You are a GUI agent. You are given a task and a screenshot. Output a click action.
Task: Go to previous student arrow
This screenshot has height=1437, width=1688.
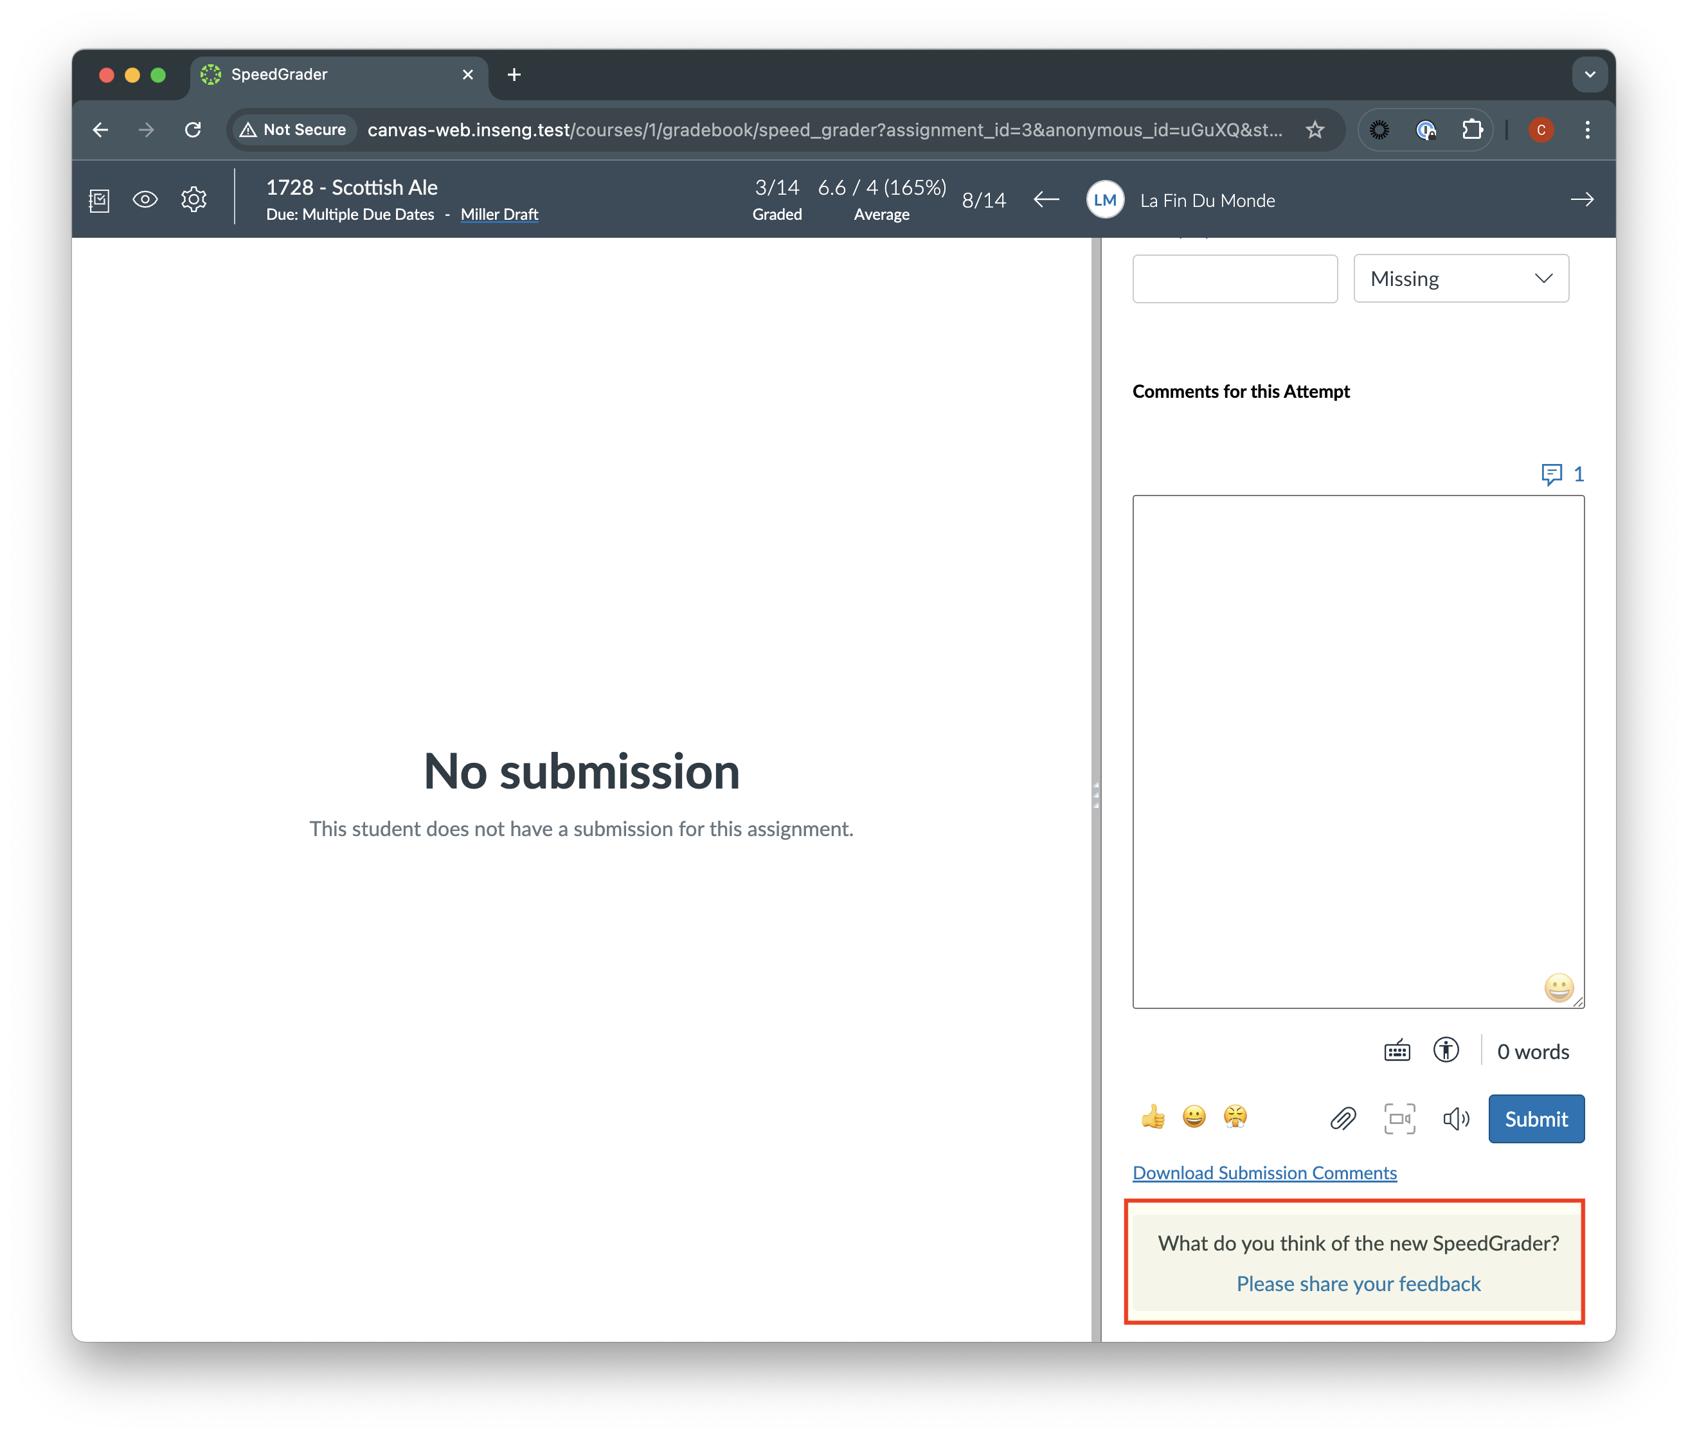[1046, 200]
